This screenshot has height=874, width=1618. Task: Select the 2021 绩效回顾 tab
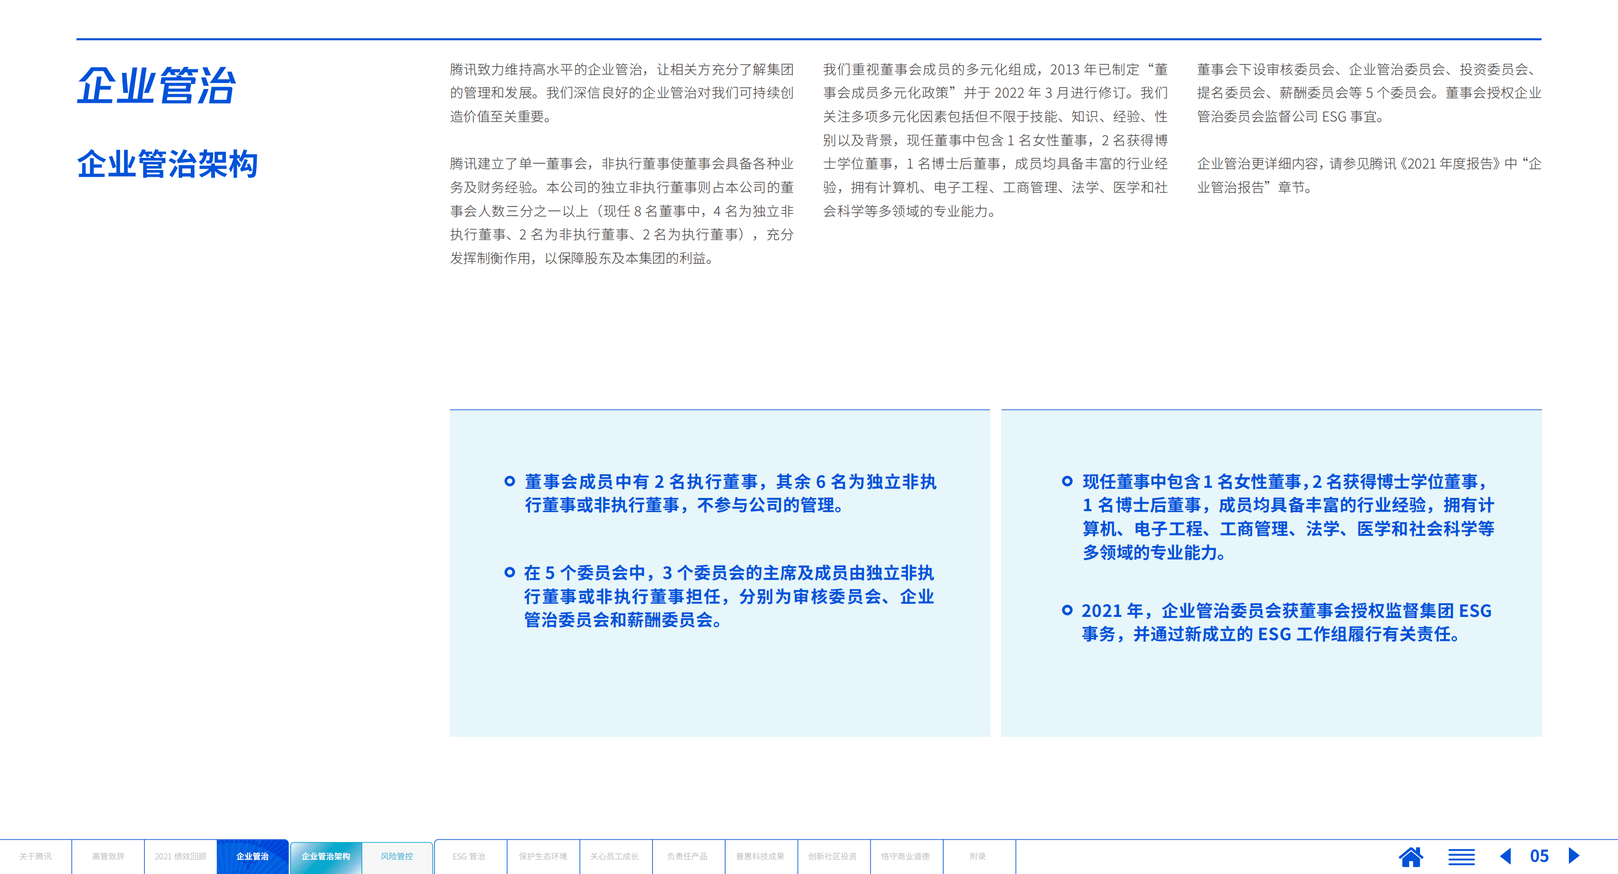tap(180, 855)
